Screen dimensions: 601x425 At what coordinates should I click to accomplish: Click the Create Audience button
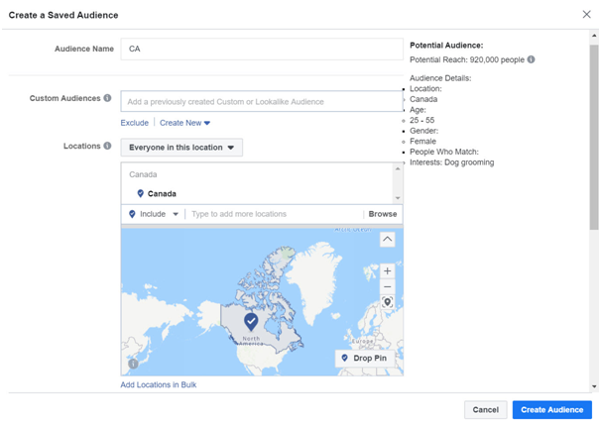click(x=552, y=410)
